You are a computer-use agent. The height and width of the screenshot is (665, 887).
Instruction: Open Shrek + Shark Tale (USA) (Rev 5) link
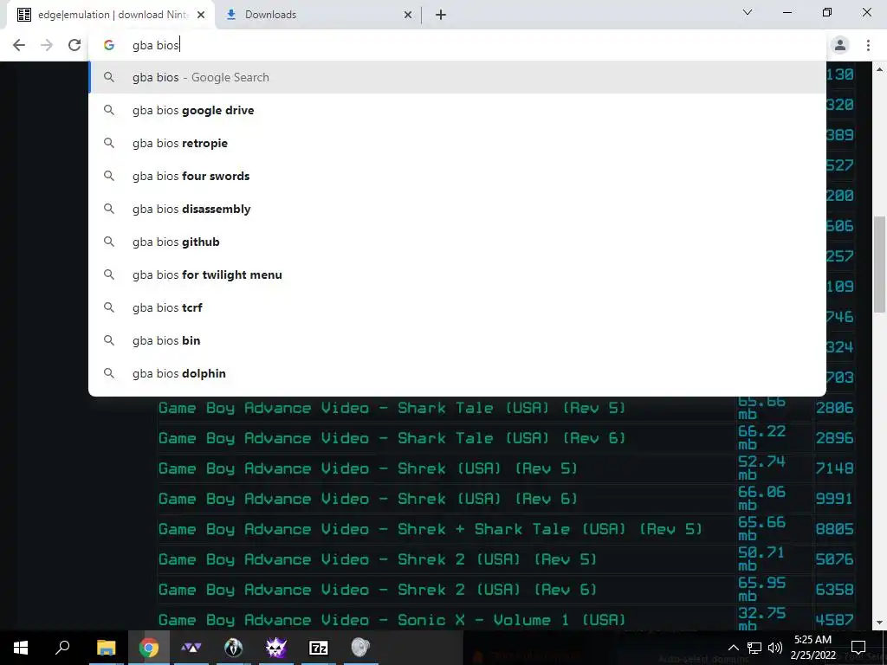[x=430, y=529]
